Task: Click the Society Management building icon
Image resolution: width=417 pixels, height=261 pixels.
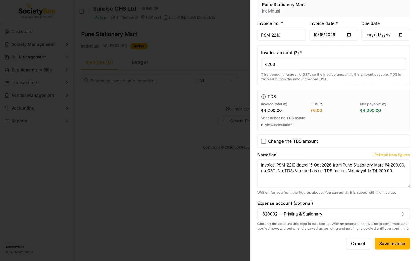Action: coord(7,44)
